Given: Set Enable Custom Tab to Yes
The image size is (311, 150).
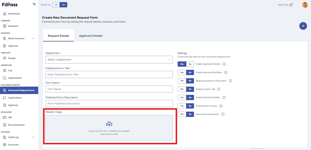Looking at the screenshot, I should (182, 89).
